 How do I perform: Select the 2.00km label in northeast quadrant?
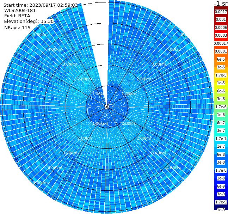pos(144,79)
